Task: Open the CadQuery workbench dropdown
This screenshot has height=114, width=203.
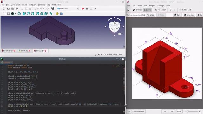Action: click(x=68, y=9)
